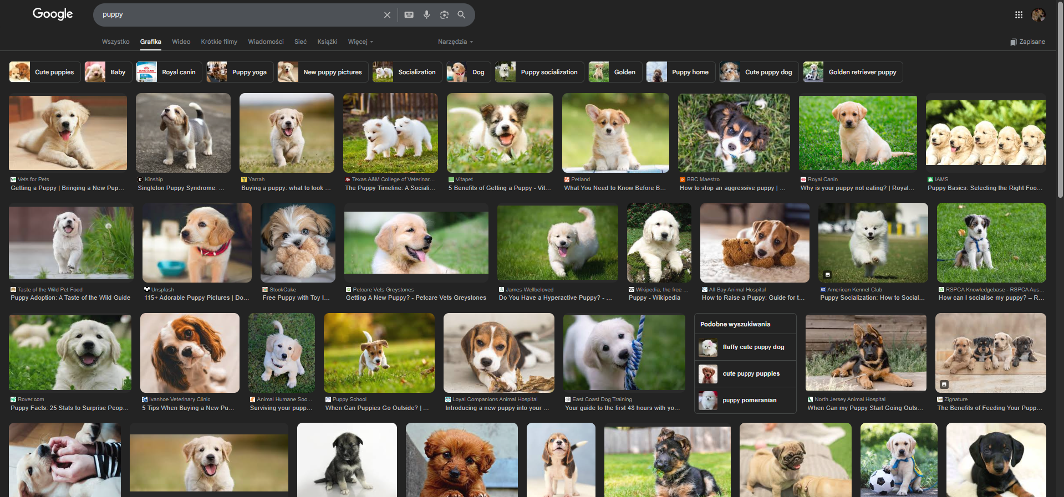Click the Wikipedia source favicon
The width and height of the screenshot is (1064, 497).
pyautogui.click(x=632, y=290)
